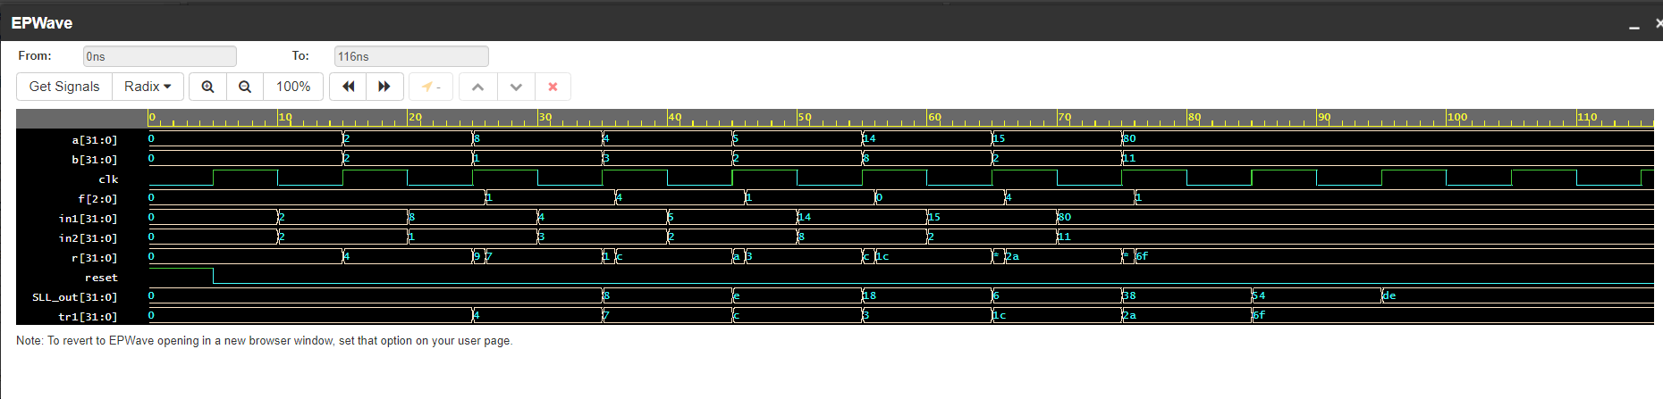Image resolution: width=1663 pixels, height=399 pixels.
Task: Click the 10 mark on the time ruler
Action: 285,117
